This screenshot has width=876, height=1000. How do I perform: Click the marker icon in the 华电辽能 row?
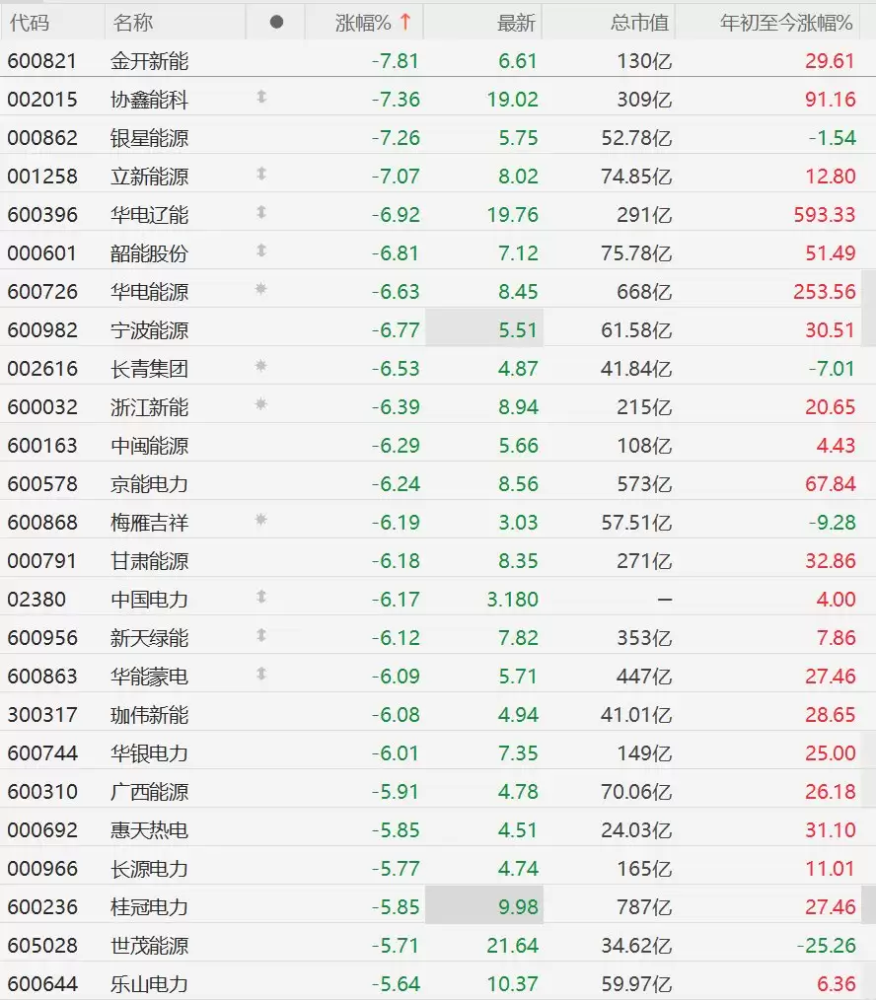(261, 212)
